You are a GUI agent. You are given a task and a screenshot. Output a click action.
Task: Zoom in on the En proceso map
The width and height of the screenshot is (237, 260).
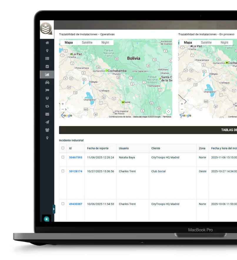[x=182, y=104]
